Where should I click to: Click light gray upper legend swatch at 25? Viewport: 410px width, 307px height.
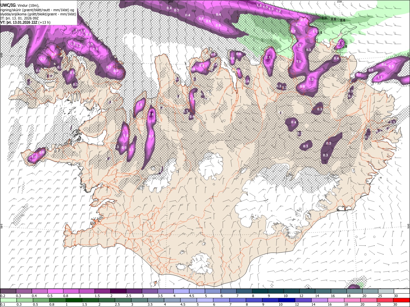(x=386, y=291)
